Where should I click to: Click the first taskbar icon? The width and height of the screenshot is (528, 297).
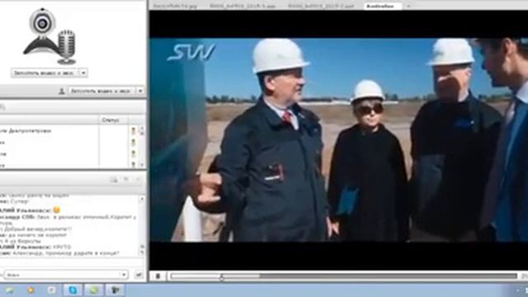click(9, 290)
